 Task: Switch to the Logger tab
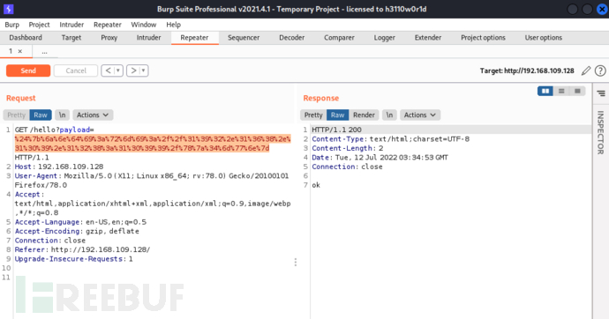pyautogui.click(x=385, y=38)
